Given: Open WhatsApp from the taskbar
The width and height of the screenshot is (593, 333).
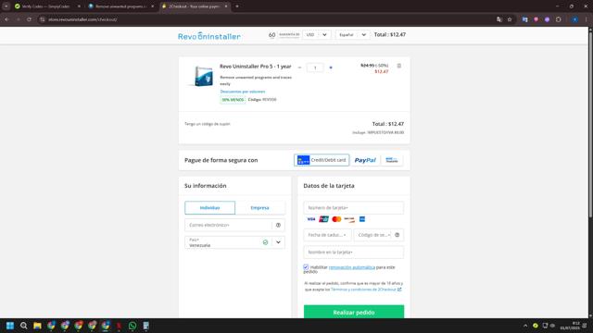Looking at the screenshot, I should point(132,326).
